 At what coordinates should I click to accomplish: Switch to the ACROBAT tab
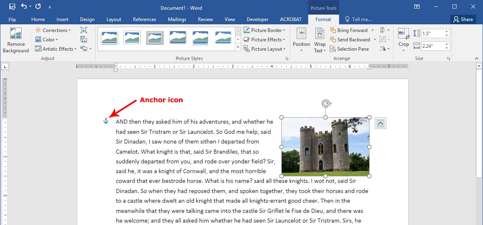tap(291, 19)
